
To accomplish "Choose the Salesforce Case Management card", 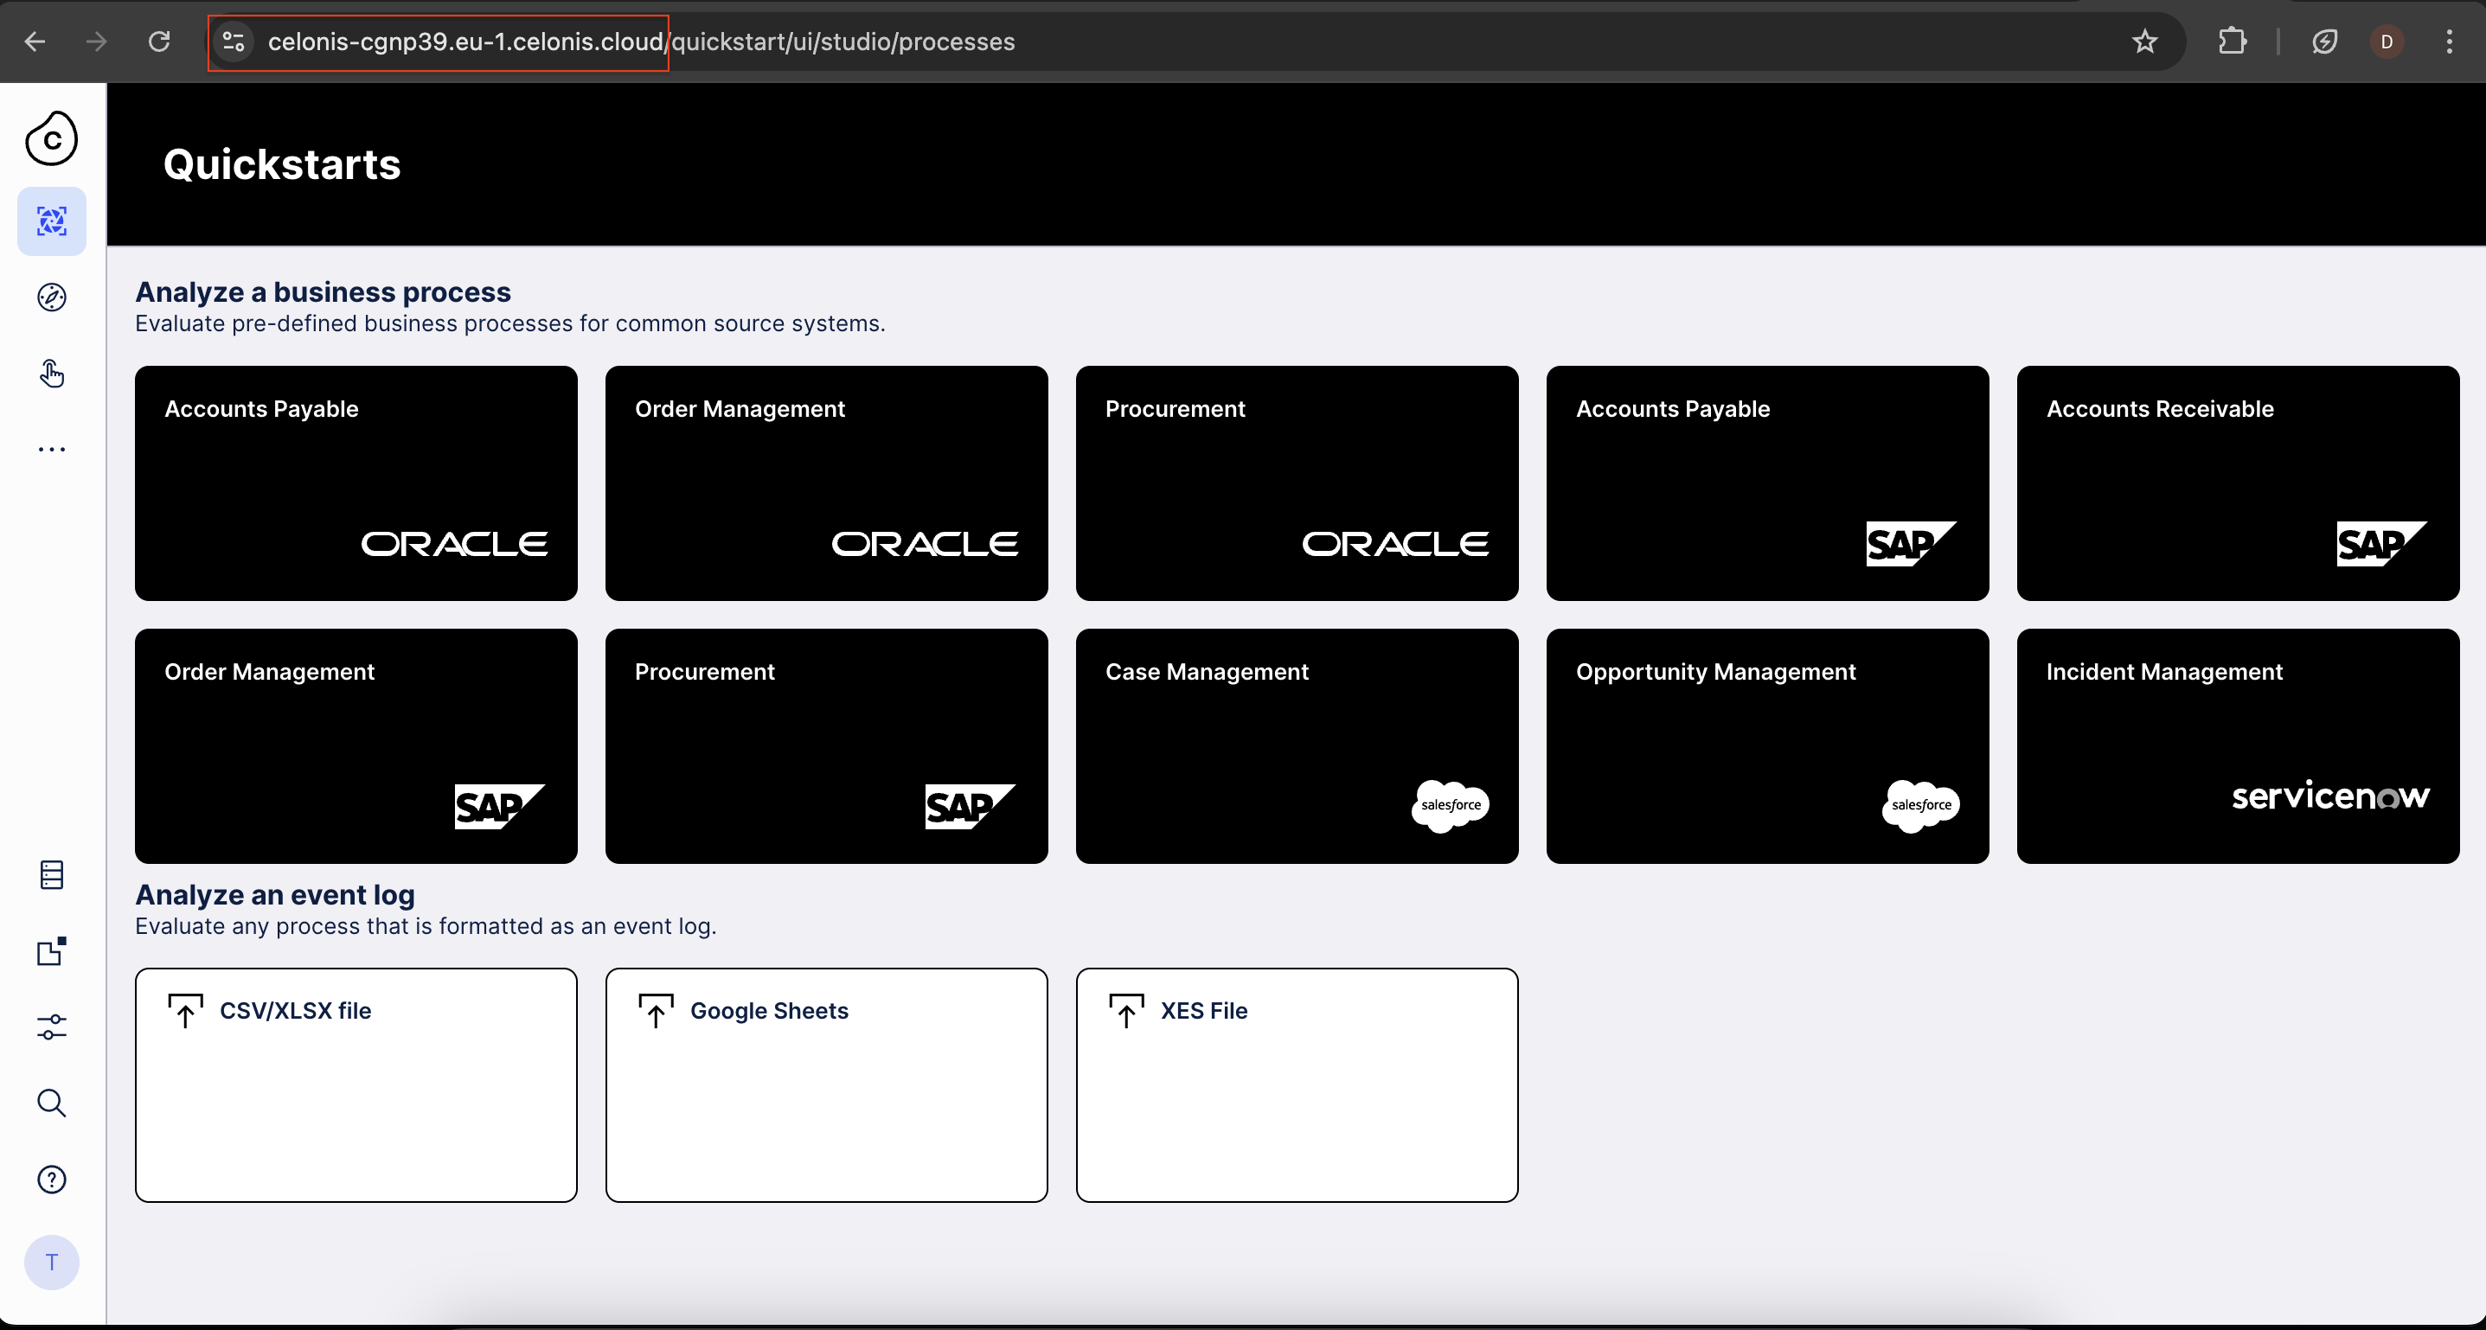I will 1297,746.
